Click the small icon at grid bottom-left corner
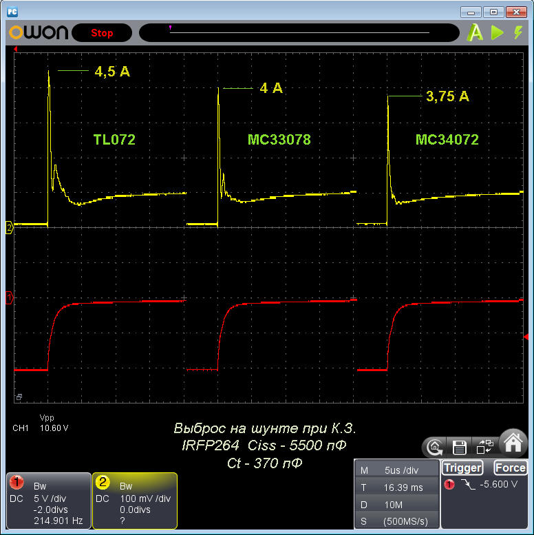The height and width of the screenshot is (535, 534). pos(19,397)
